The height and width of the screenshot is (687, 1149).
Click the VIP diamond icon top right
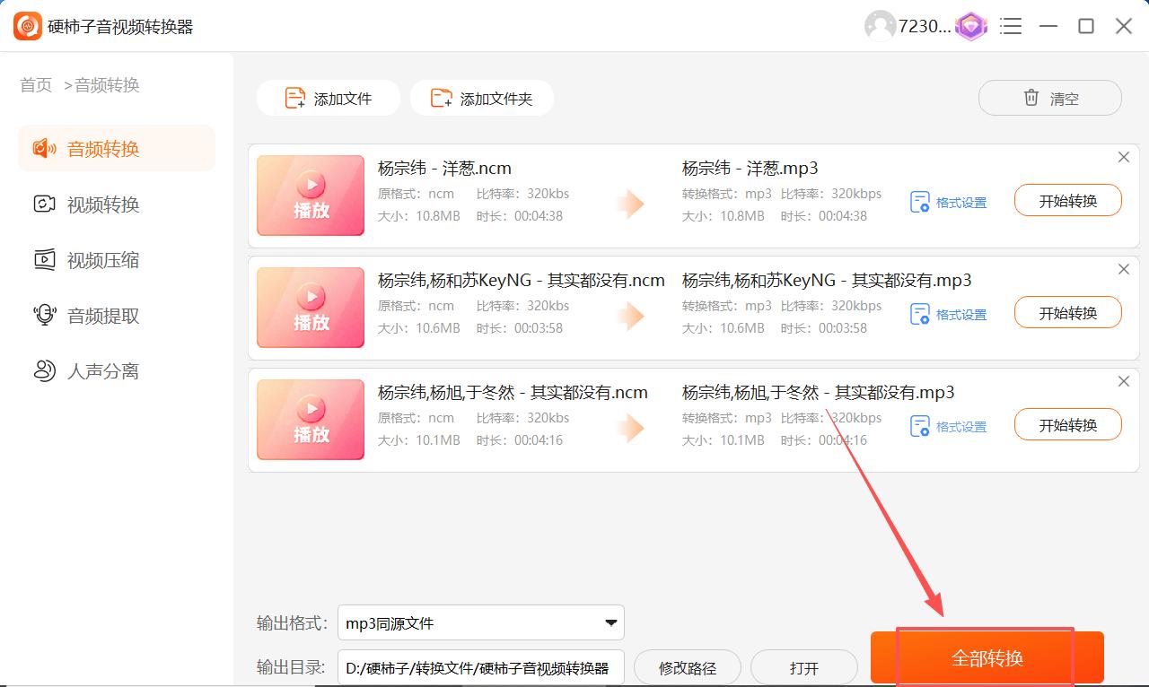tap(970, 26)
